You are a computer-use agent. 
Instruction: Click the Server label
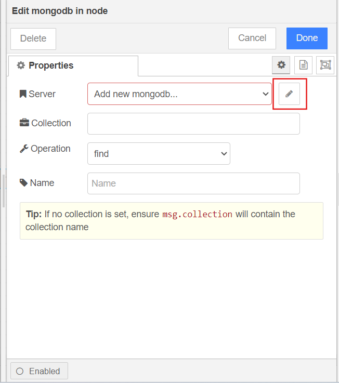[x=37, y=94]
